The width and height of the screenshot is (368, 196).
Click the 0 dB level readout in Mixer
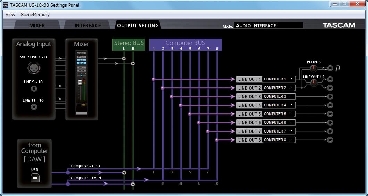point(82,105)
